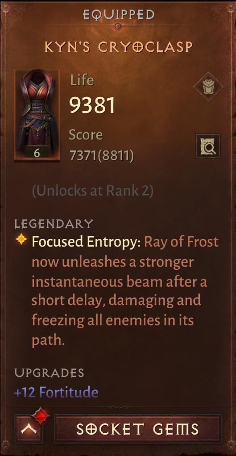Viewport: 236px width, 456px height.
Task: Click the Score value 7371(8811)
Action: pyautogui.click(x=101, y=155)
